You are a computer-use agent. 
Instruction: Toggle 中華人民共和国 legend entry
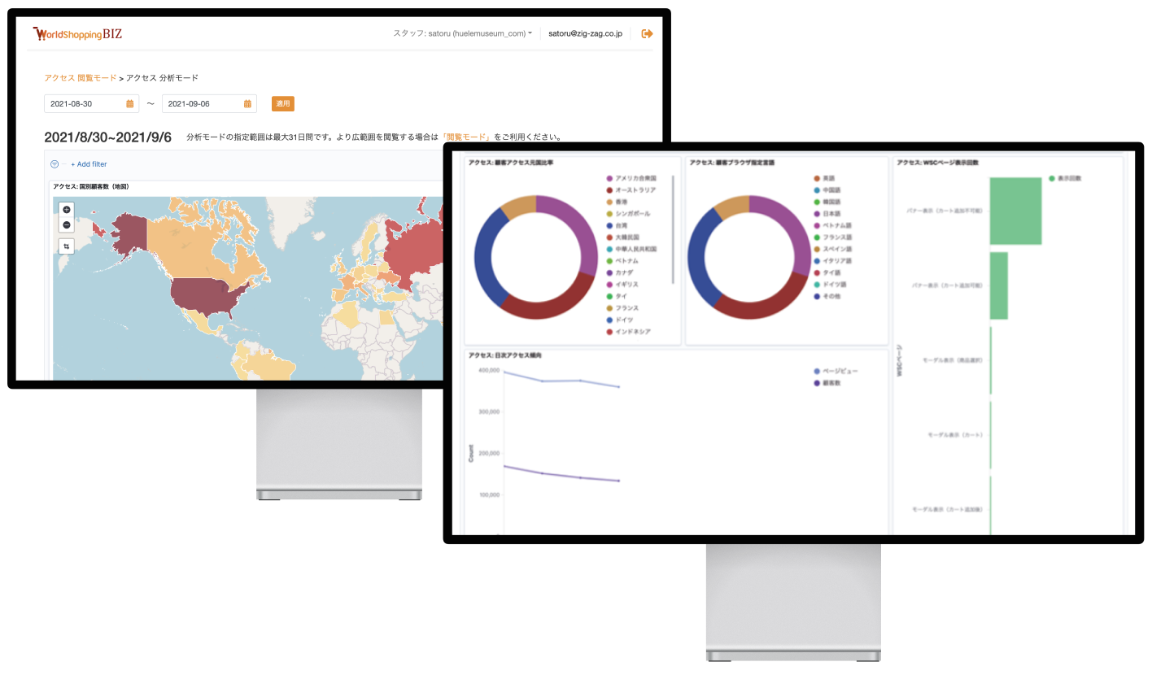point(631,249)
